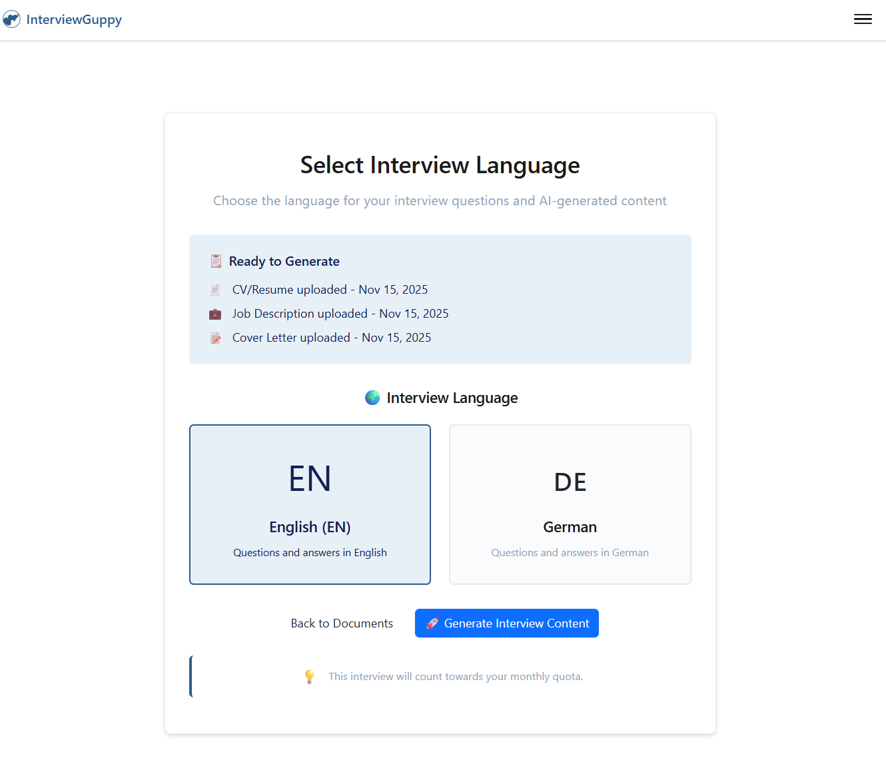Select the German (DE) language card
Viewport: 886px width, 758px height.
tap(570, 504)
